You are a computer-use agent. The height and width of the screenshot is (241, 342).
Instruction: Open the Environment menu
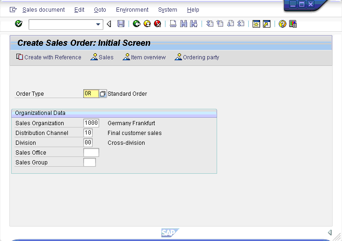click(x=132, y=10)
